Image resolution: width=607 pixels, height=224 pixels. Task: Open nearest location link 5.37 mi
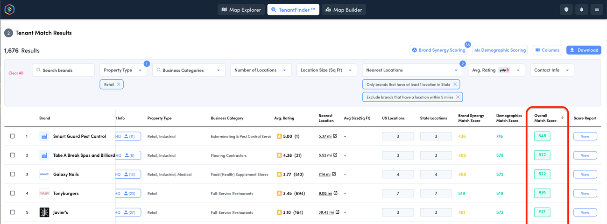tap(325, 136)
